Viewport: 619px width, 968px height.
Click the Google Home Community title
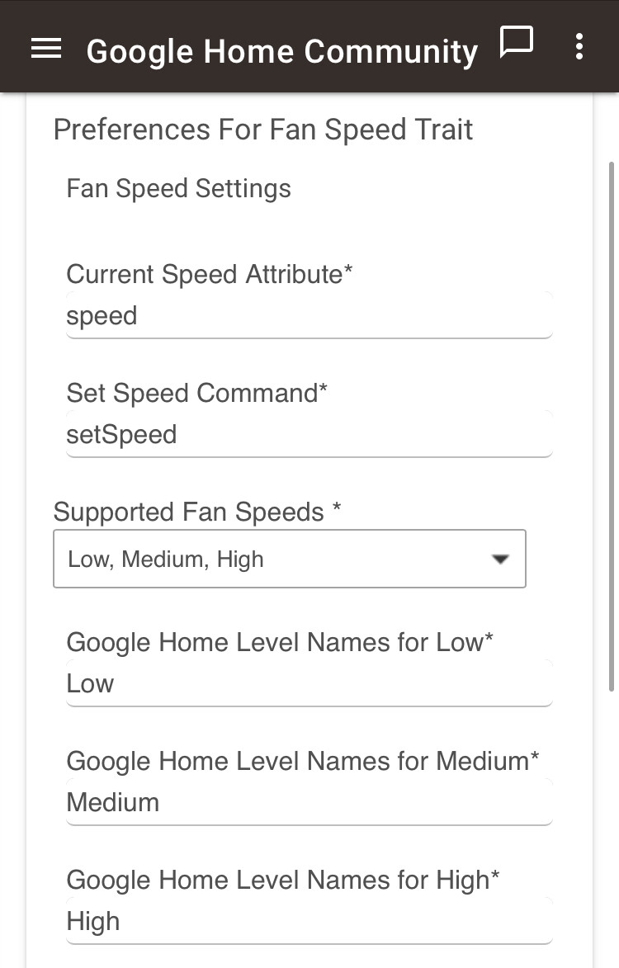(x=282, y=51)
